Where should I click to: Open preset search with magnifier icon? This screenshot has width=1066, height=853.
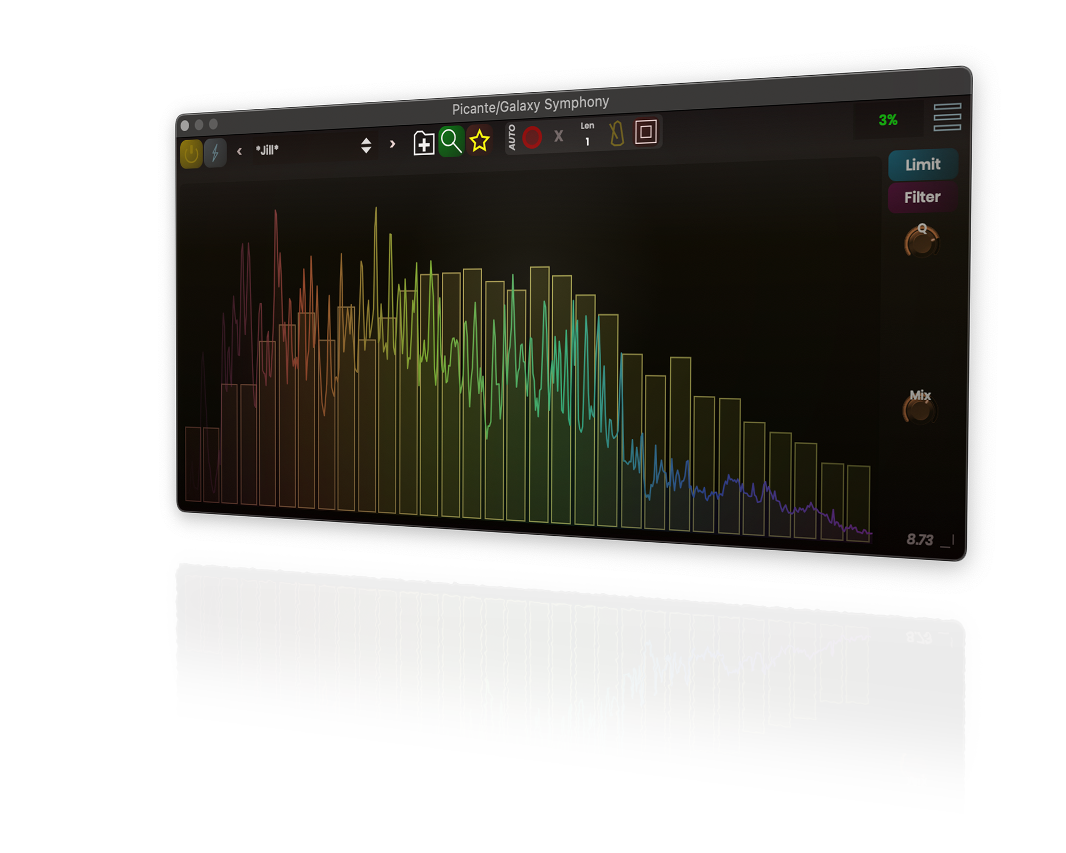coord(451,141)
